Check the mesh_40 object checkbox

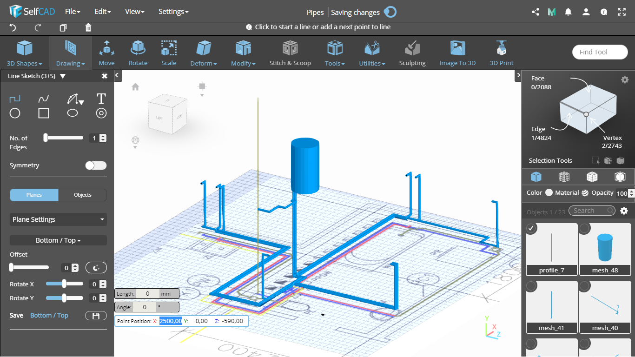tap(585, 285)
